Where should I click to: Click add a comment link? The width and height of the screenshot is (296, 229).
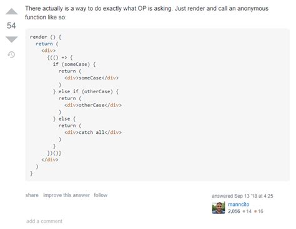tap(44, 221)
